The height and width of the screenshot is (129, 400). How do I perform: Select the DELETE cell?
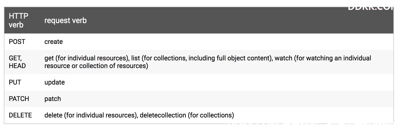click(x=20, y=115)
